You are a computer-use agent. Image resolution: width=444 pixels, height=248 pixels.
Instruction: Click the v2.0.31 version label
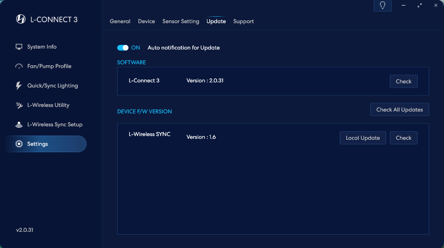(x=25, y=230)
